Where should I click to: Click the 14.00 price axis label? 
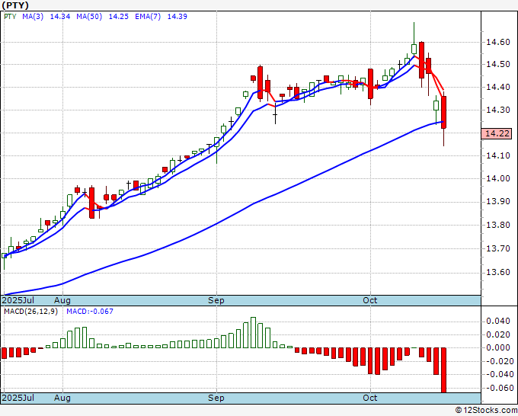[498, 178]
